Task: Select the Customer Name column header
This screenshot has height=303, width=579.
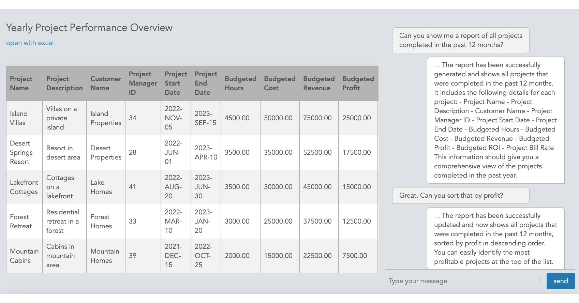Action: pyautogui.click(x=106, y=84)
